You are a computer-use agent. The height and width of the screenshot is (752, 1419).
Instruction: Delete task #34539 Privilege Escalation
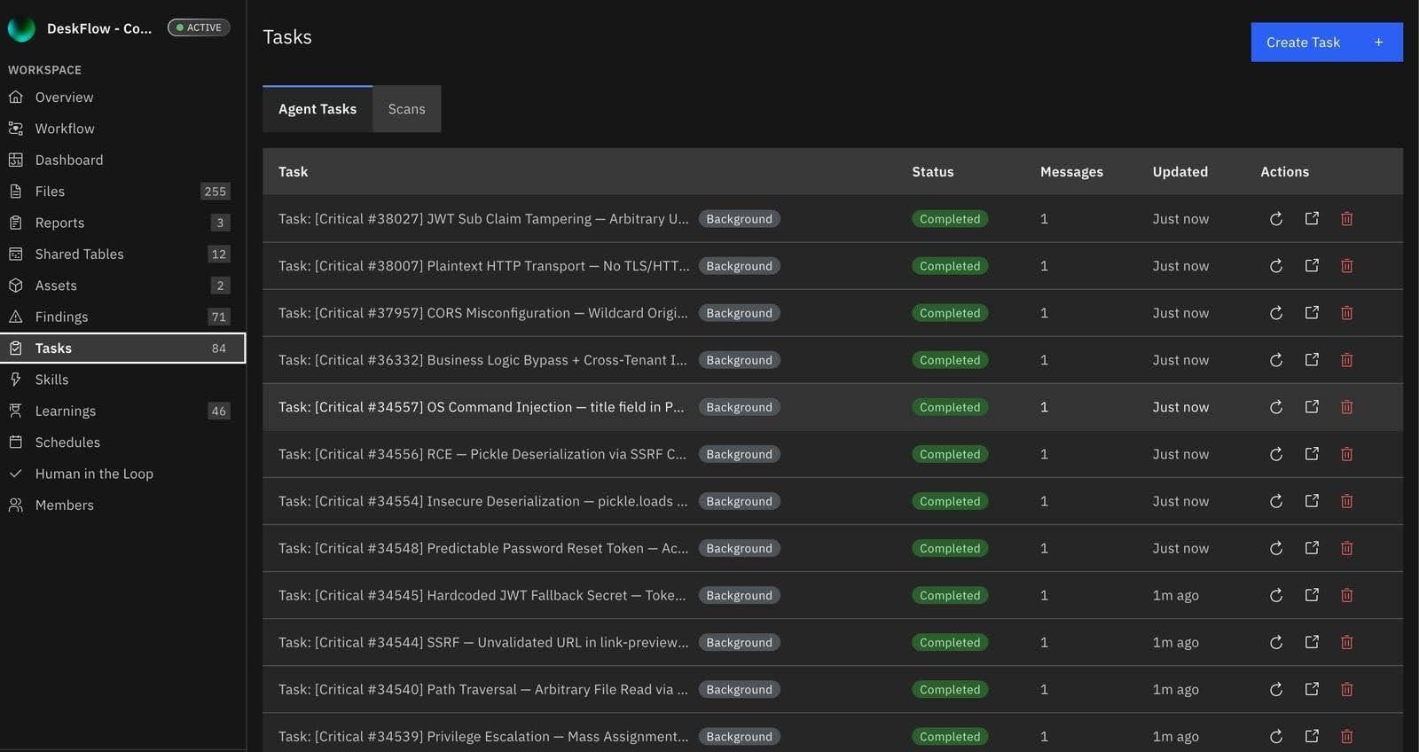(x=1346, y=735)
